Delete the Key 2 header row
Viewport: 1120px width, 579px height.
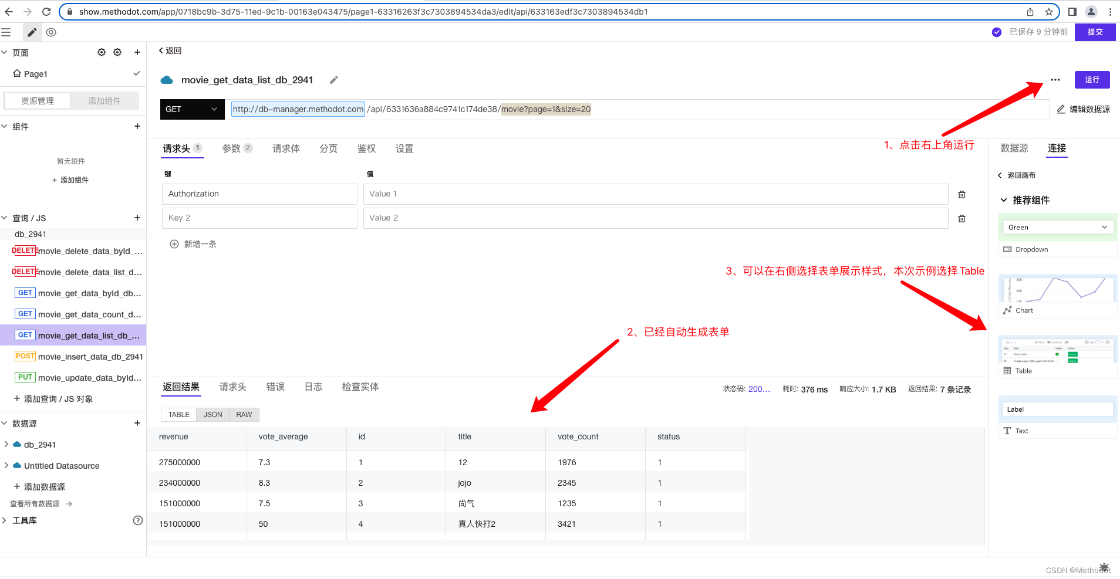(962, 218)
